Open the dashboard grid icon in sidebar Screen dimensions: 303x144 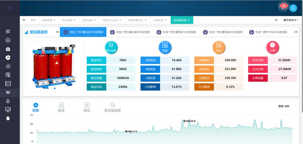click(x=8, y=31)
